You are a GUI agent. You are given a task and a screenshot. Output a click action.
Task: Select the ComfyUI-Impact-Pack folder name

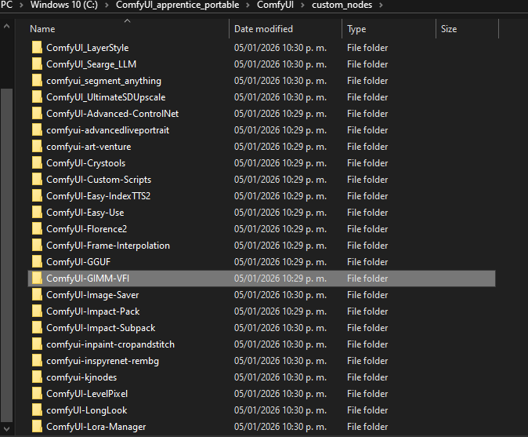(93, 311)
